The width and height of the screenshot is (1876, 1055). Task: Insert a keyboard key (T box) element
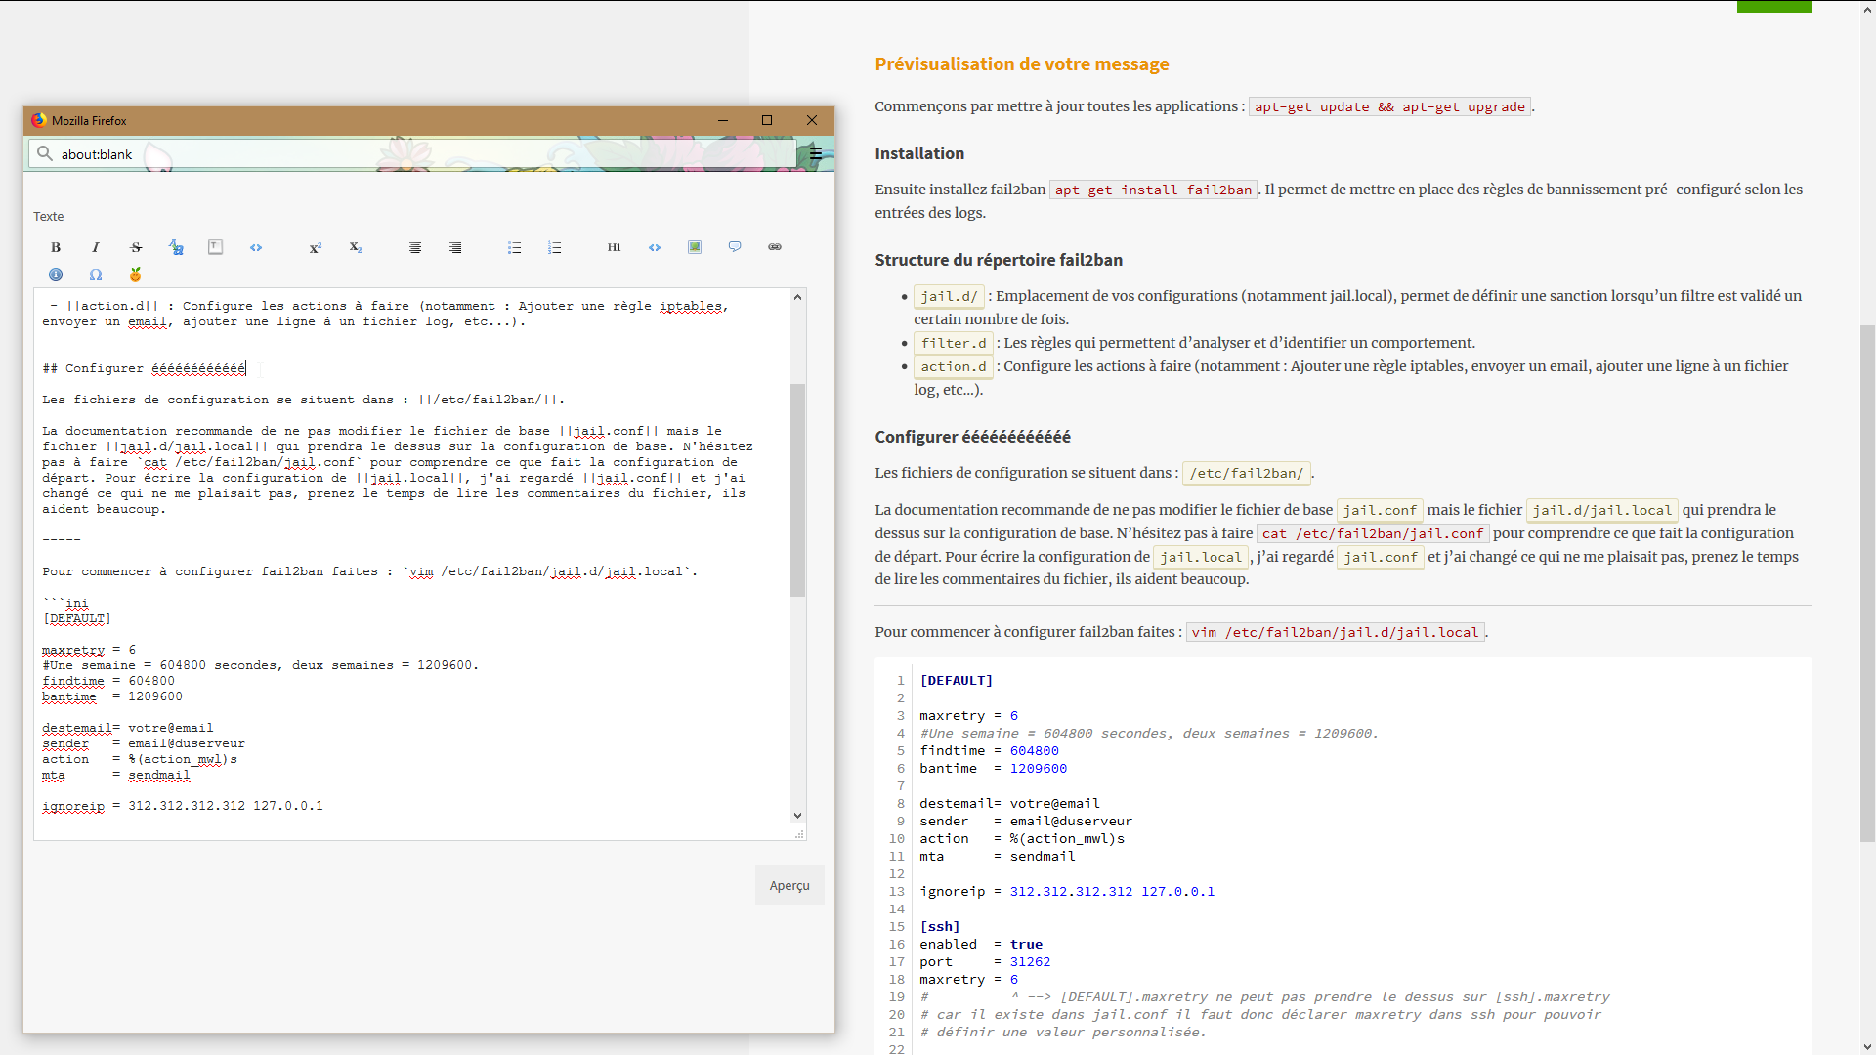click(216, 247)
